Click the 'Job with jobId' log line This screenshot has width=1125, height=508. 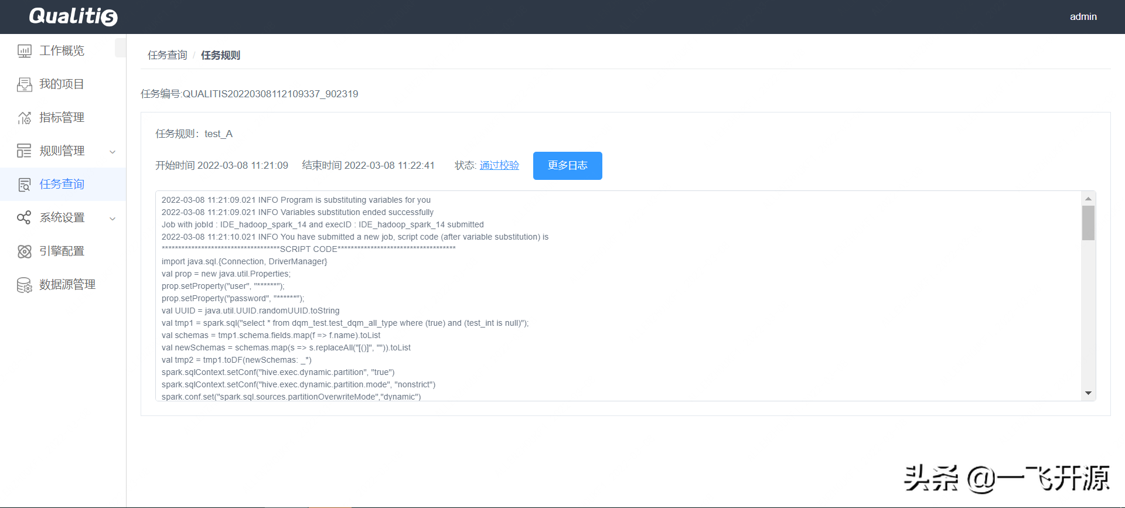[x=323, y=224]
